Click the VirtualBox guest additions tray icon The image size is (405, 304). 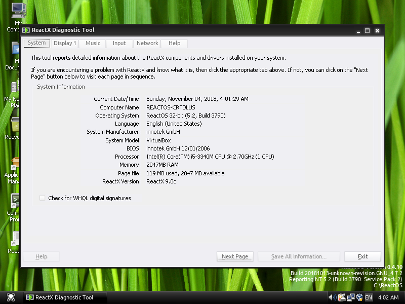(359, 297)
